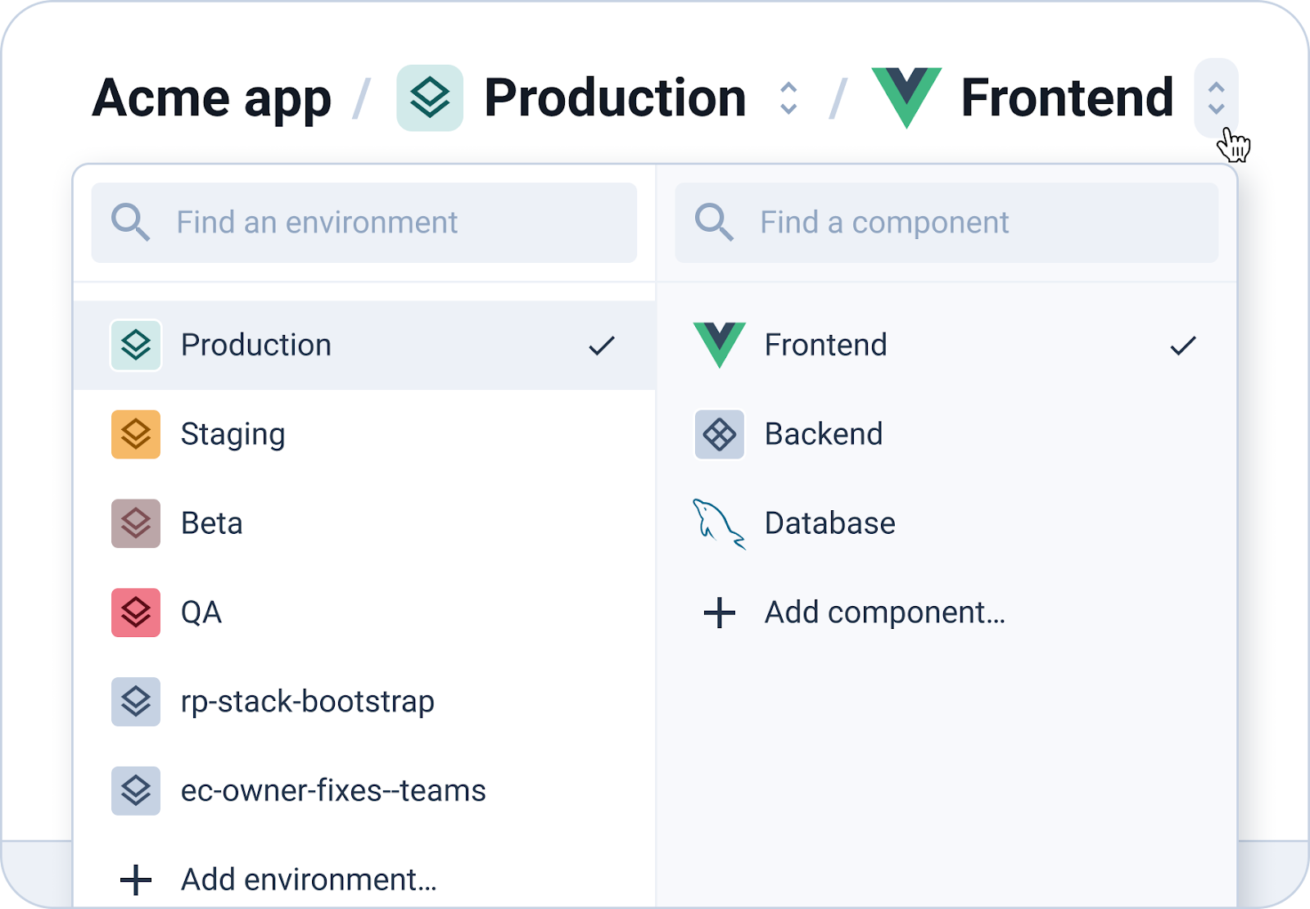Viewport: 1310px width, 909px height.
Task: Go to Acme app breadcrumb link
Action: click(211, 98)
